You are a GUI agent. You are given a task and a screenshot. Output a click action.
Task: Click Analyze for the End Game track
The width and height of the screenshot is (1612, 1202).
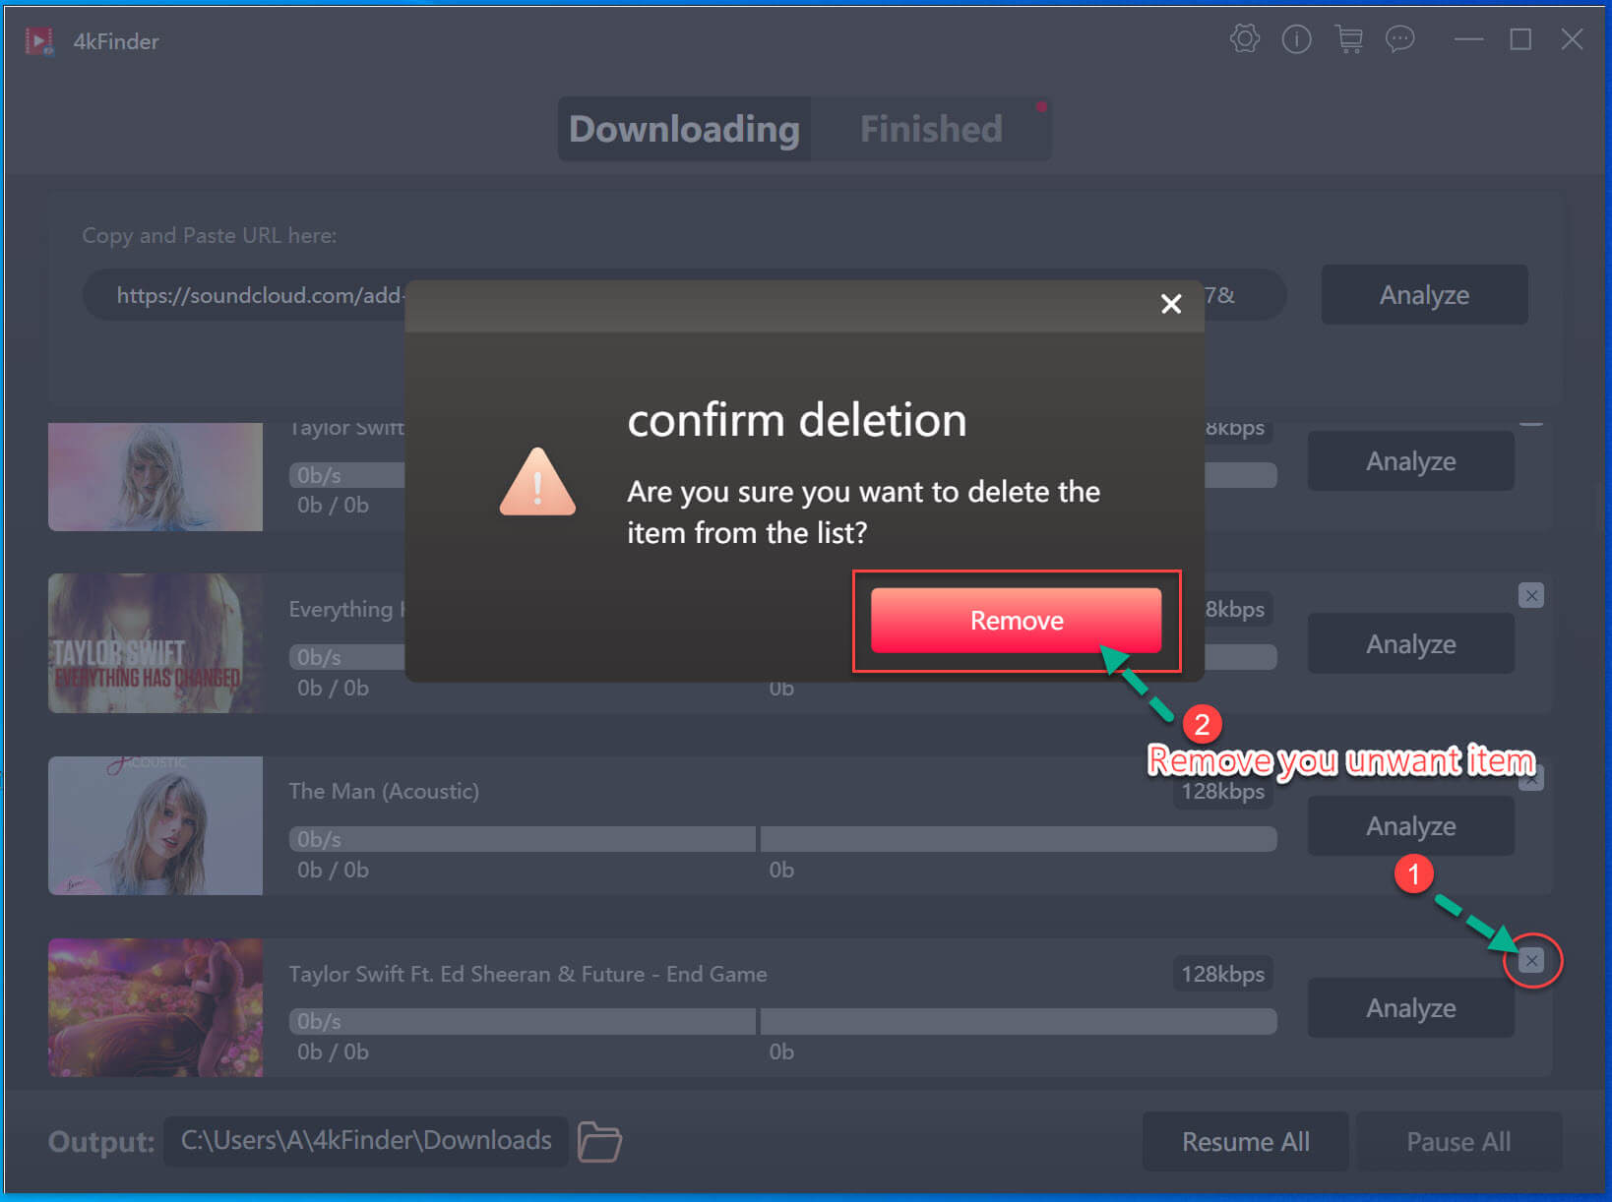point(1409,1008)
